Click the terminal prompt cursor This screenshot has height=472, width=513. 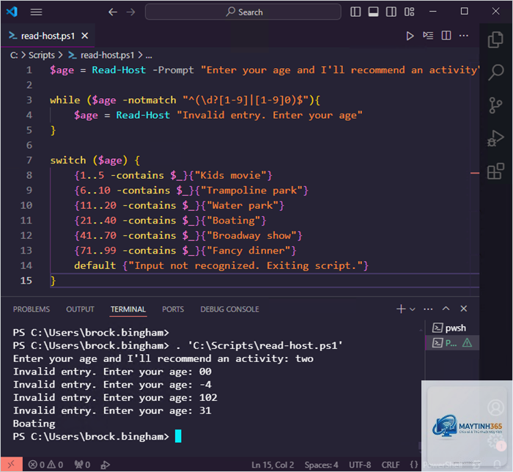[178, 436]
